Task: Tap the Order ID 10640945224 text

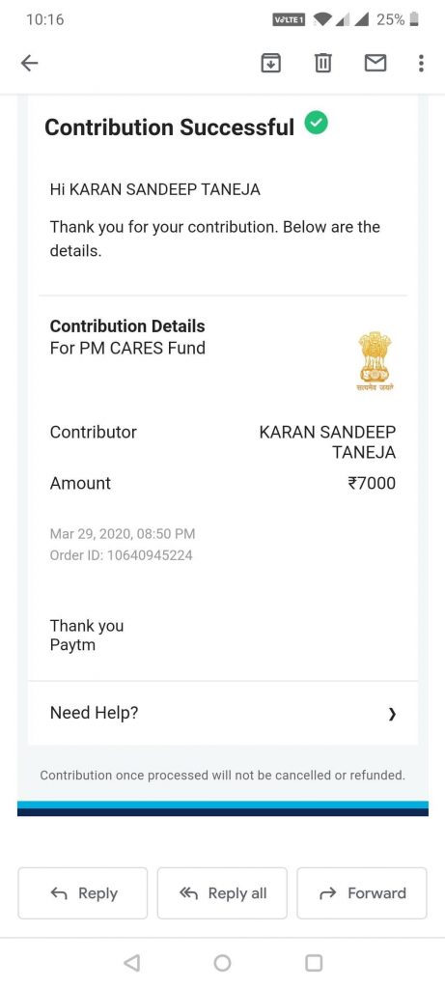Action: (x=121, y=555)
